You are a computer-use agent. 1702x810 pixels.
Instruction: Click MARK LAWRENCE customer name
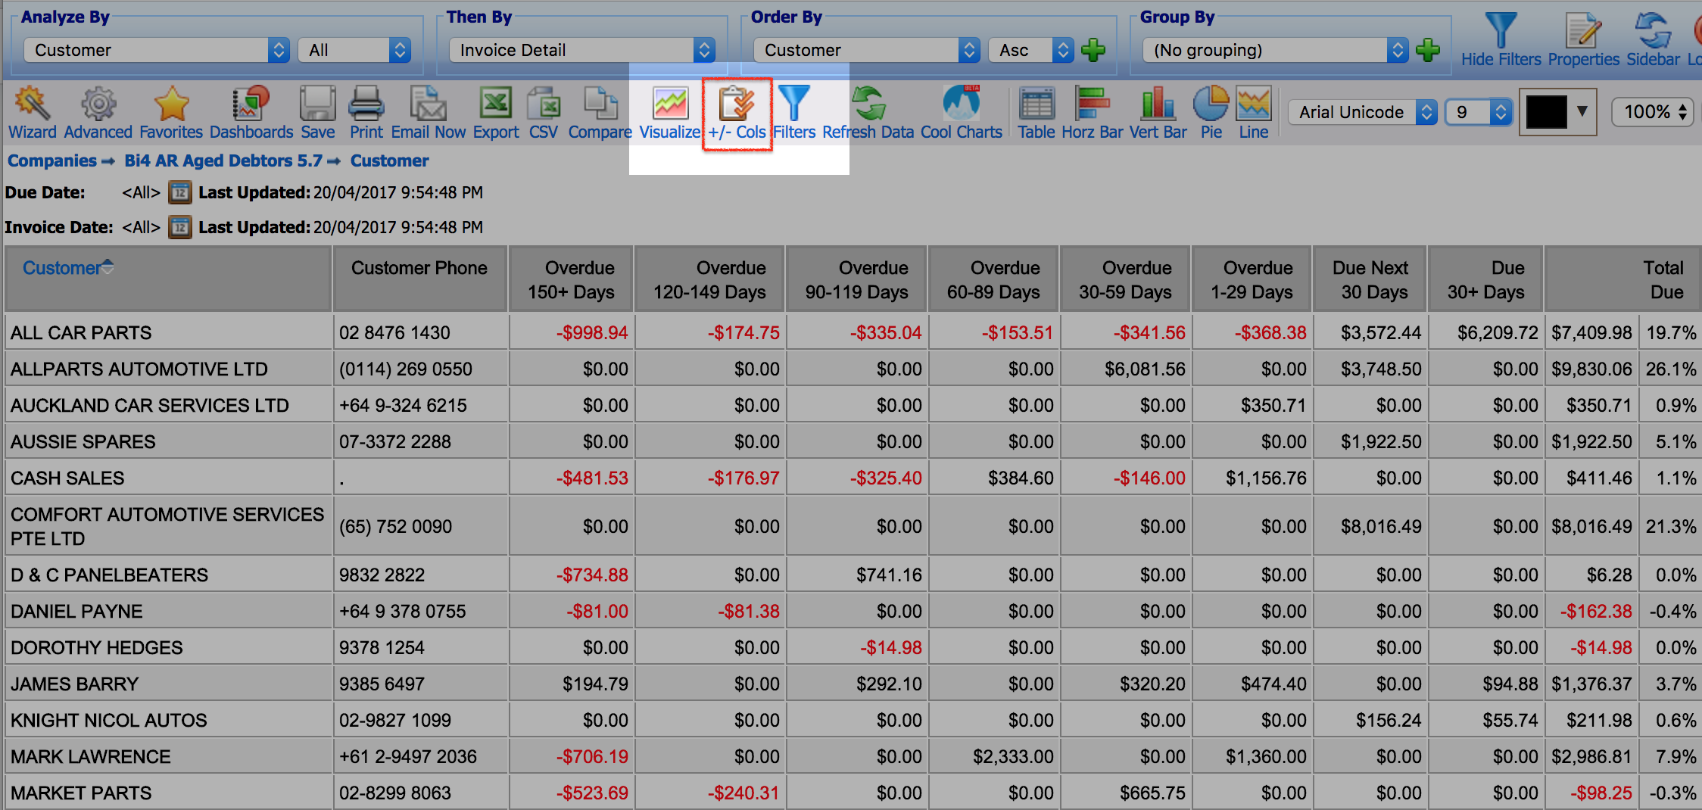pos(91,757)
